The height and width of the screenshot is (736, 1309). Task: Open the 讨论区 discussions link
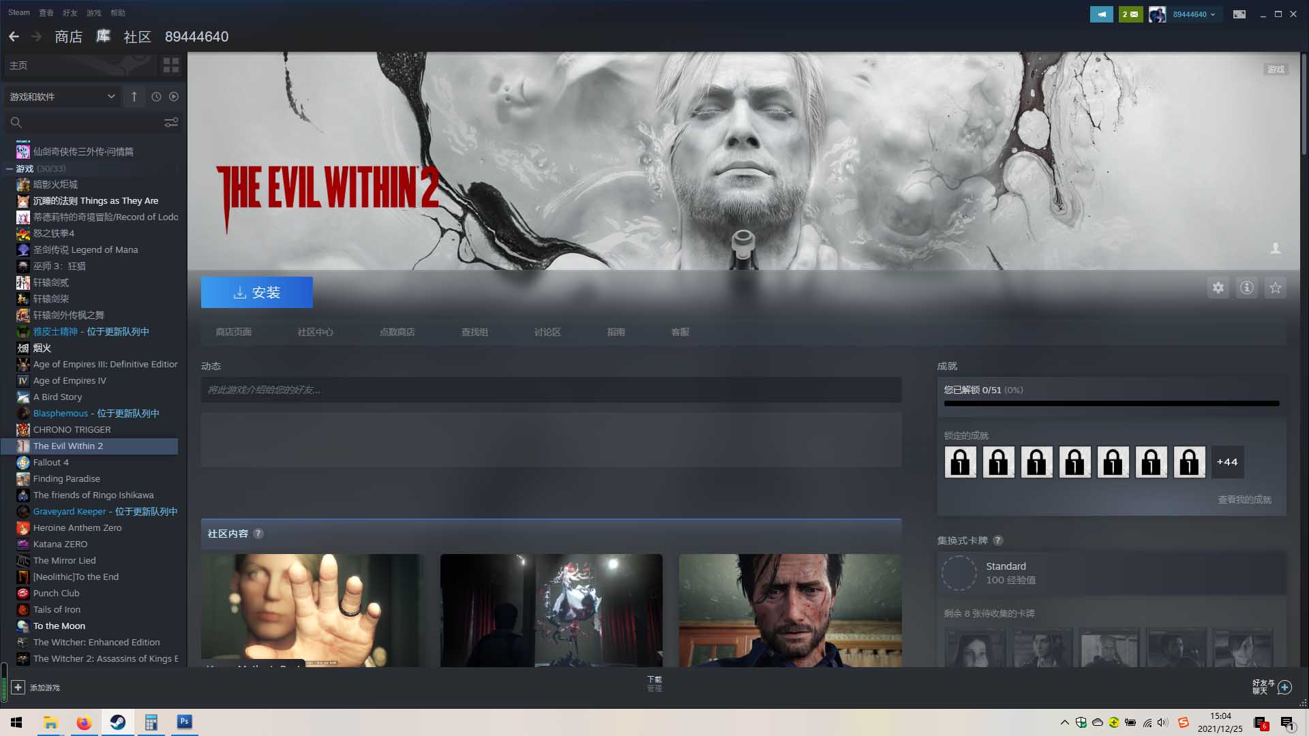click(x=547, y=332)
